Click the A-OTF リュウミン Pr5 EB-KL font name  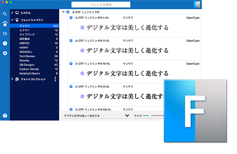tap(93, 109)
